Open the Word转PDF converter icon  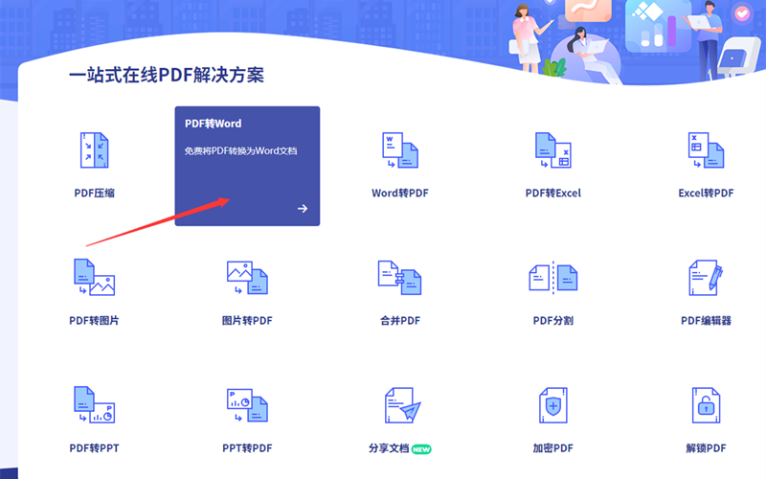click(400, 150)
